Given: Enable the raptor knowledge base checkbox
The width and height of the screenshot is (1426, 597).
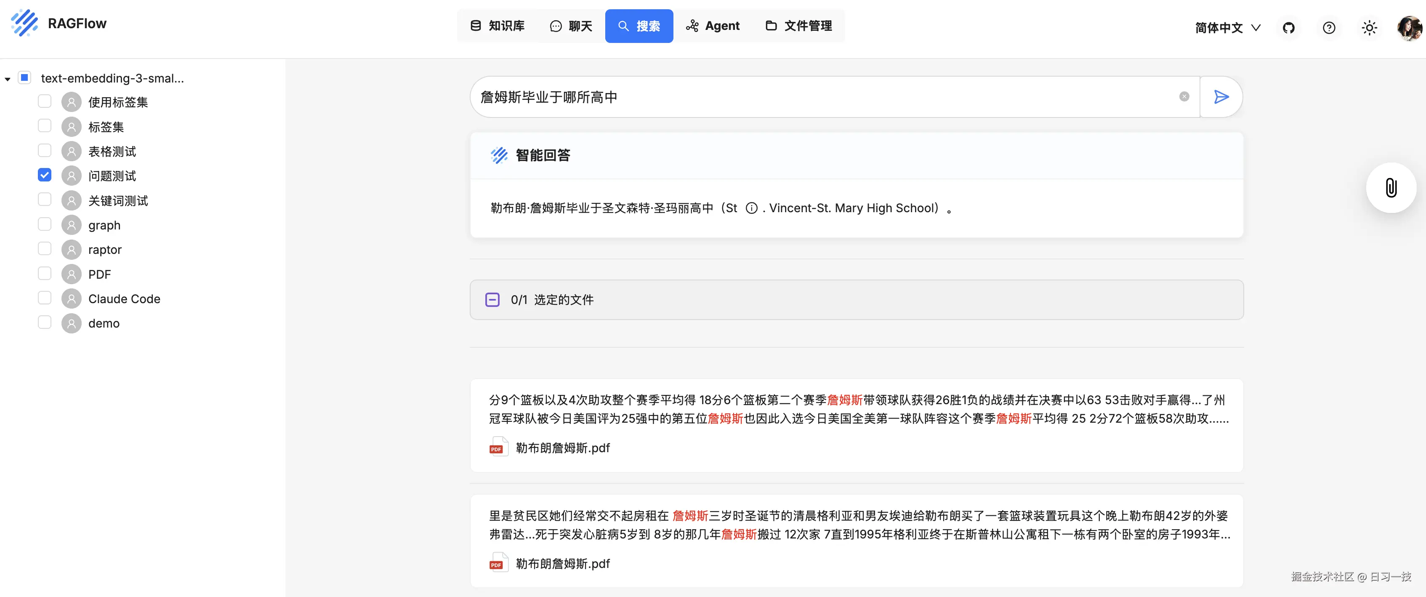Looking at the screenshot, I should [x=45, y=249].
